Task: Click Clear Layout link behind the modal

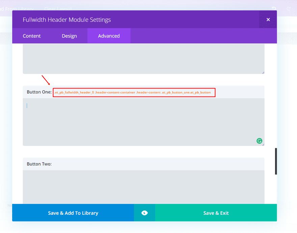Action: click(58, 9)
